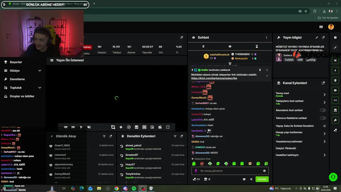Pop out the Yayın bilgisi panel

click(323, 38)
